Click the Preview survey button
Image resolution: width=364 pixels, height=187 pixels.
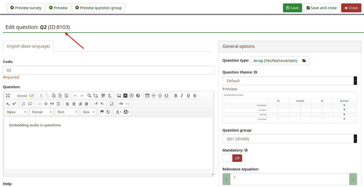click(x=26, y=8)
